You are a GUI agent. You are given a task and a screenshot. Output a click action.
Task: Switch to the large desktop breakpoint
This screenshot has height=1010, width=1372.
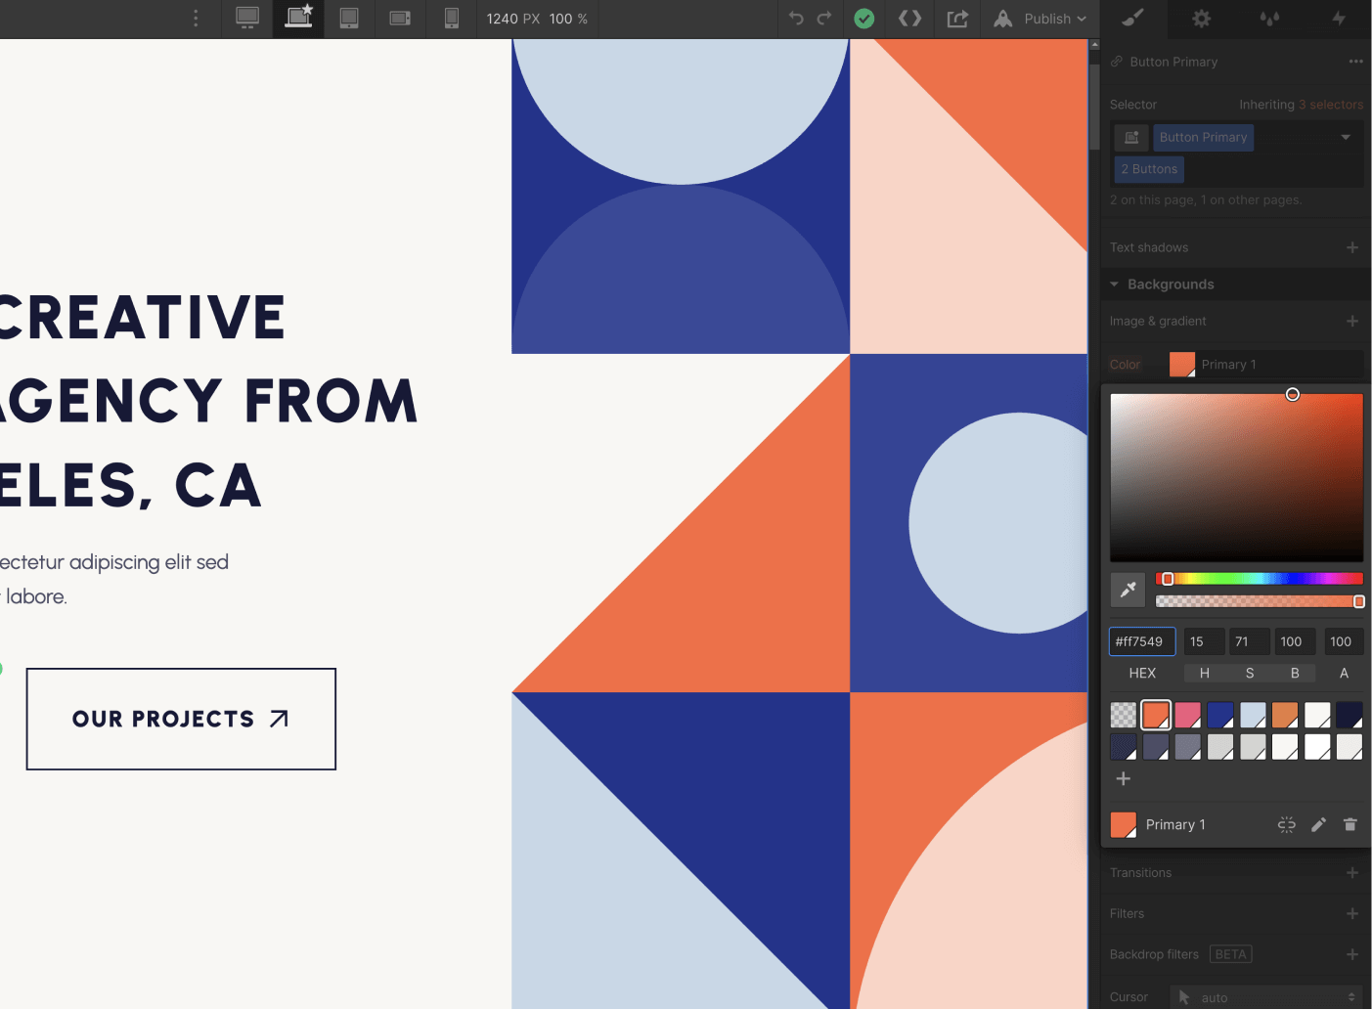247,19
